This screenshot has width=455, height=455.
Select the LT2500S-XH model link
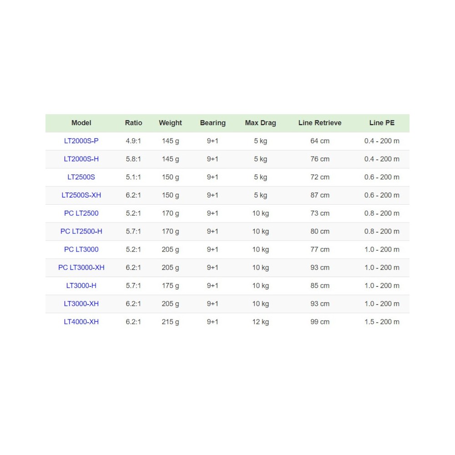(x=81, y=195)
